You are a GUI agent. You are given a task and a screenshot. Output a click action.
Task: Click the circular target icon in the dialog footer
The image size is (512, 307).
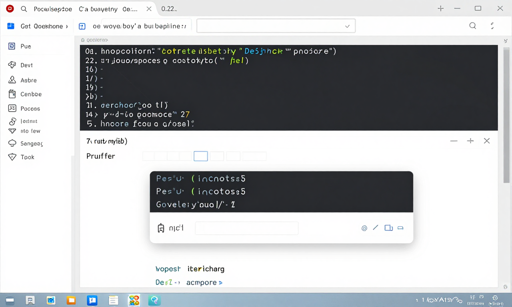(x=364, y=228)
